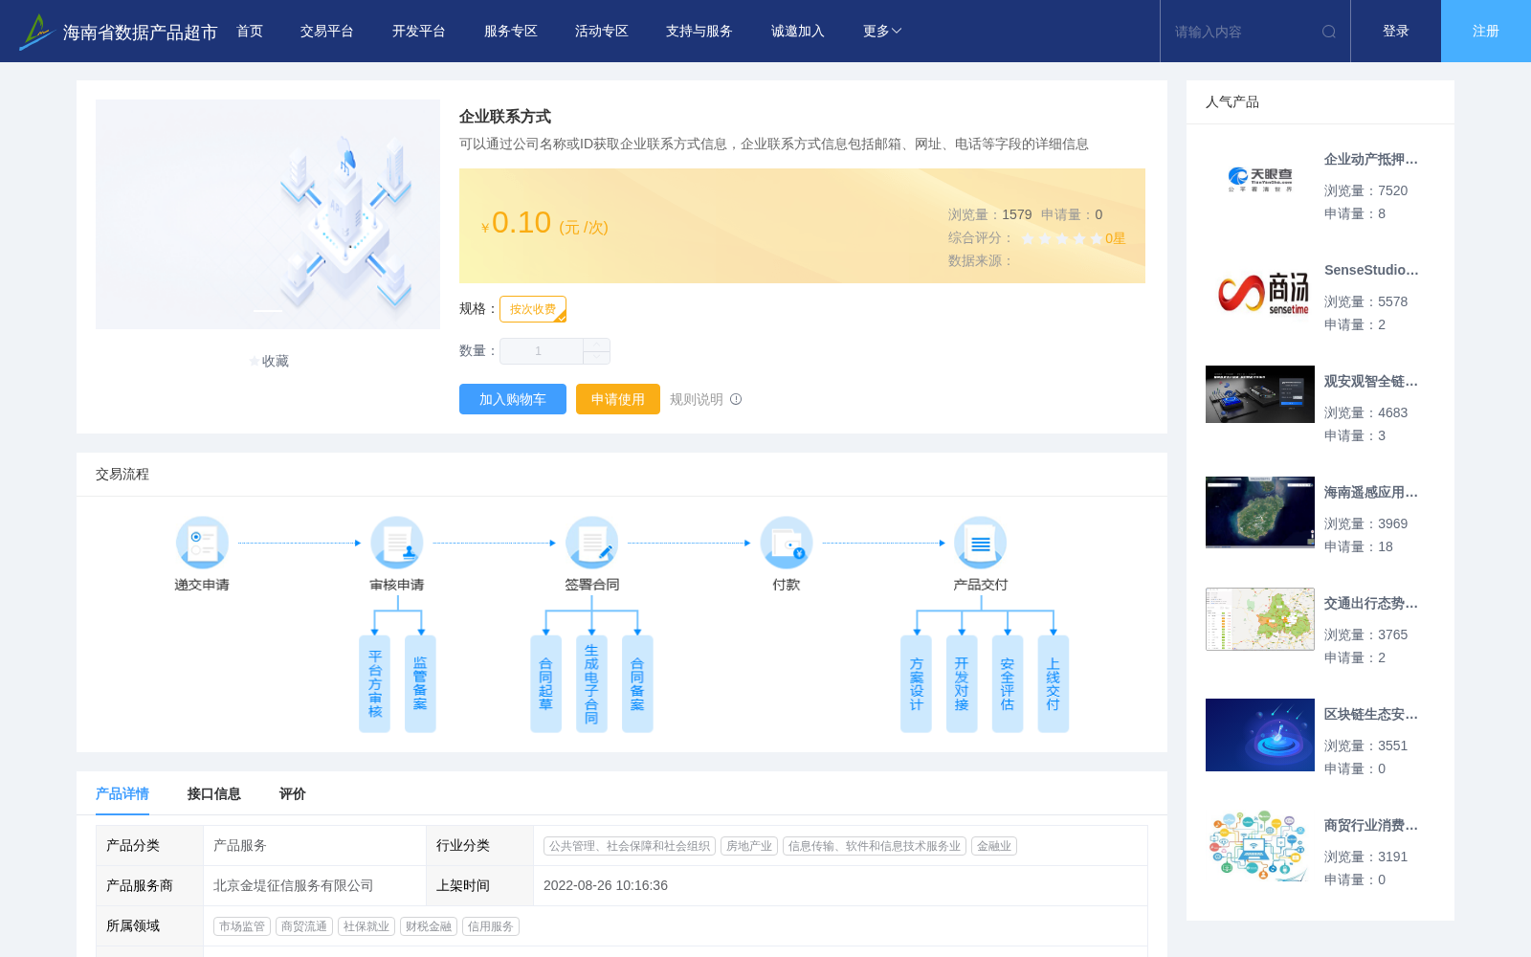This screenshot has height=957, width=1531.
Task: Click the search input field
Action: pyautogui.click(x=1244, y=32)
